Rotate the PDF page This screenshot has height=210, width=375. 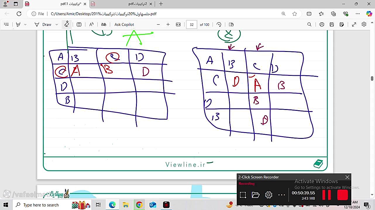[x=219, y=24]
